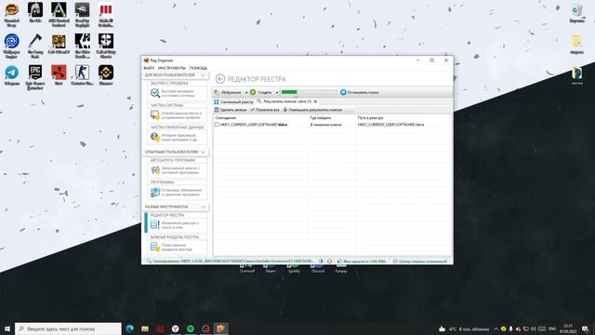Click the Reg Organizer taskbar button
595x335 pixels.
tap(221, 328)
